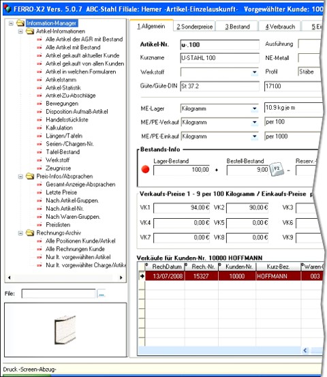The image size is (327, 377).
Task: Open Artikel-Statistik entry
Action: pos(63,88)
